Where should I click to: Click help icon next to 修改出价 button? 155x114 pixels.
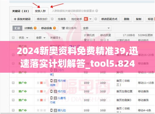pos(52,19)
